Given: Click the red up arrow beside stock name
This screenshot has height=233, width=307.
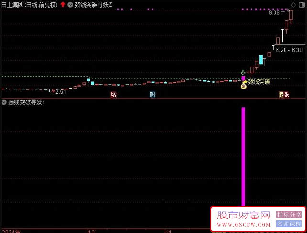Looking at the screenshot, I should tap(63, 4).
